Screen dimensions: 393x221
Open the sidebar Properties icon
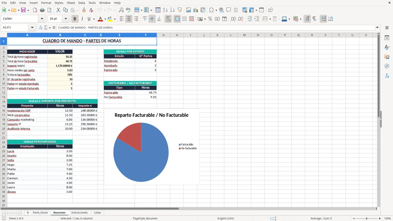pos(387,38)
